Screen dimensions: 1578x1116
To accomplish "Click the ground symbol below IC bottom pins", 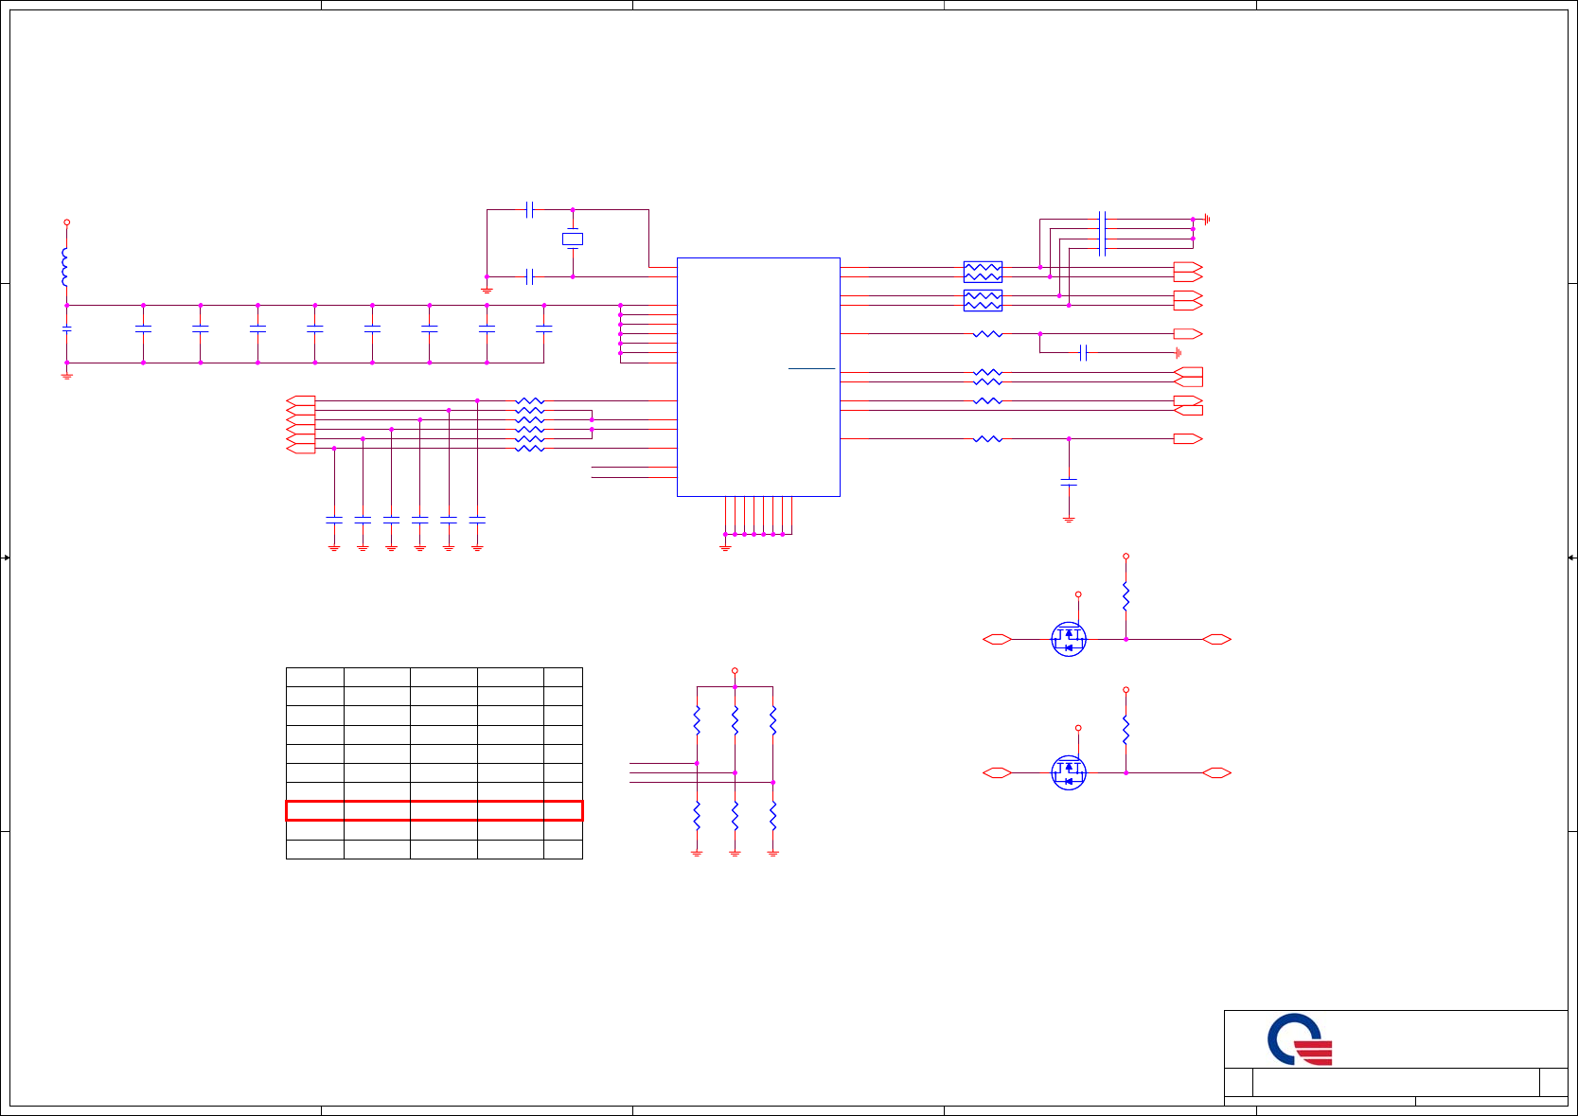I will (725, 546).
